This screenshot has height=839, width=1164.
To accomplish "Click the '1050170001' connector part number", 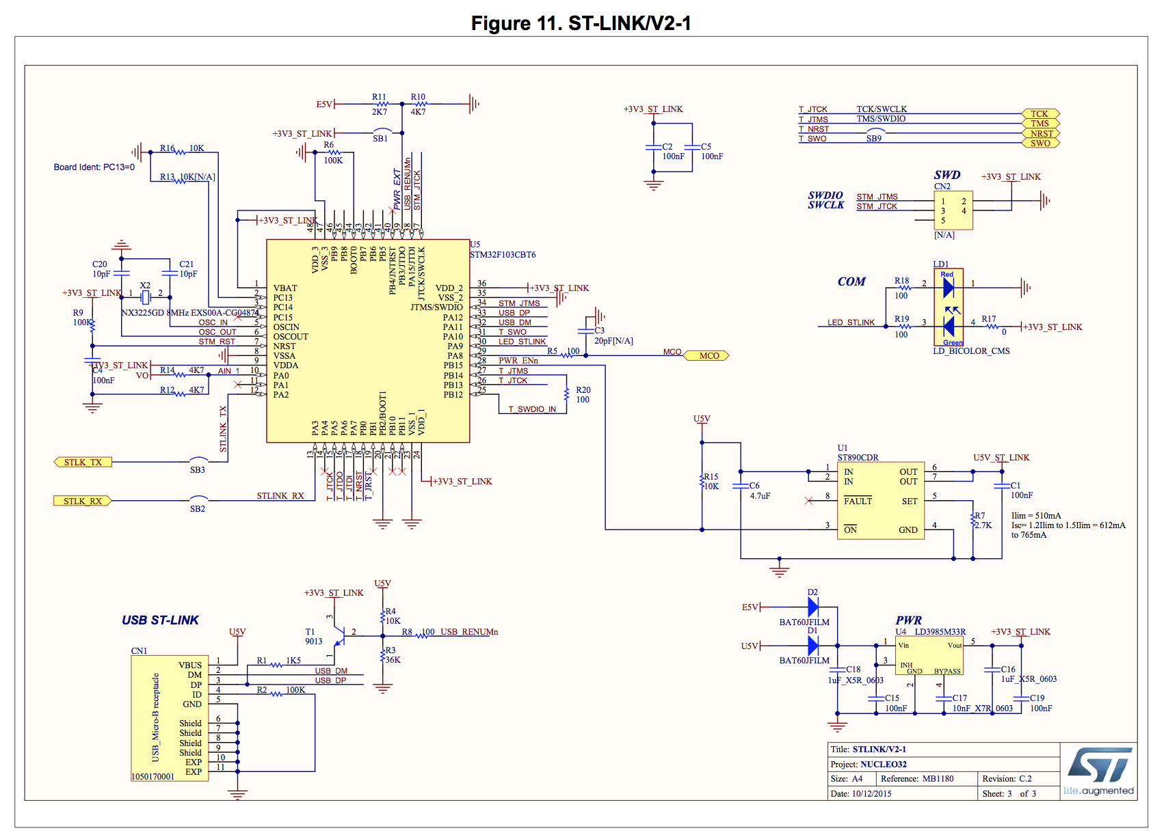I will click(153, 777).
